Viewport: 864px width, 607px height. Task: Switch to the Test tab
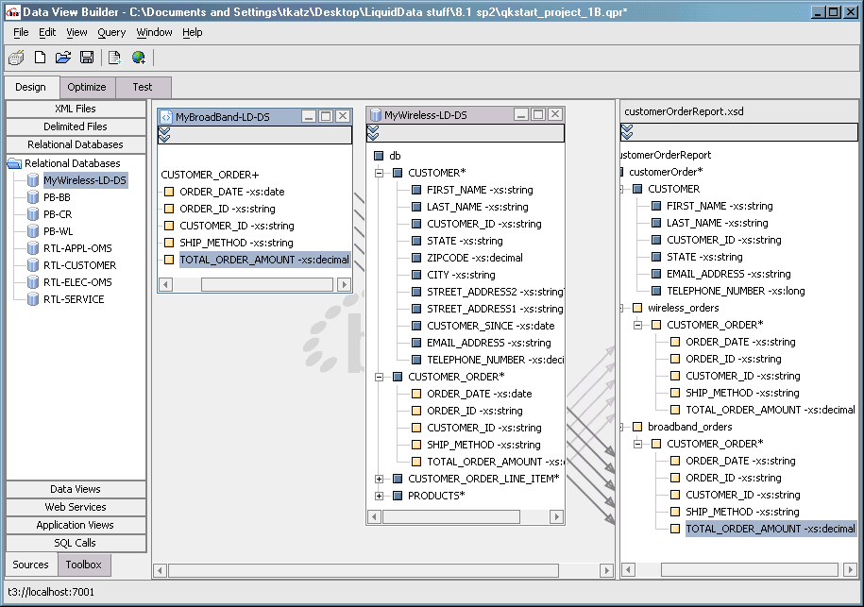coord(143,87)
